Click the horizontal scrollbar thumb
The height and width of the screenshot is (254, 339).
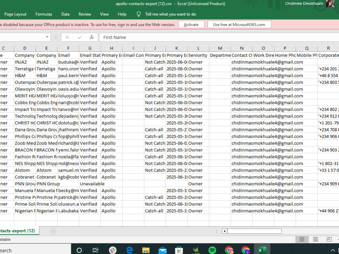pyautogui.click(x=254, y=231)
